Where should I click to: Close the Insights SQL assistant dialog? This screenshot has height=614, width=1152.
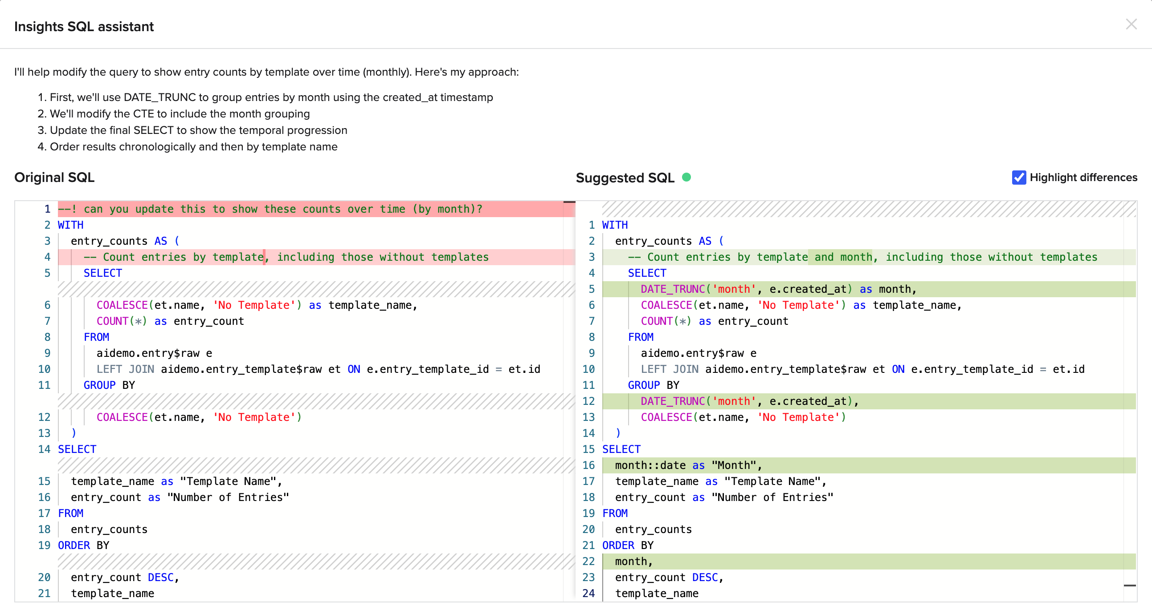(x=1131, y=24)
